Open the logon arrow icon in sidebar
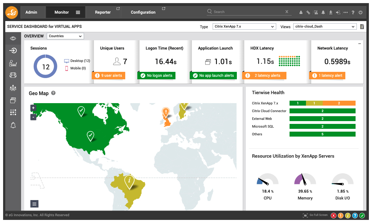This screenshot has height=223, width=372. click(13, 50)
